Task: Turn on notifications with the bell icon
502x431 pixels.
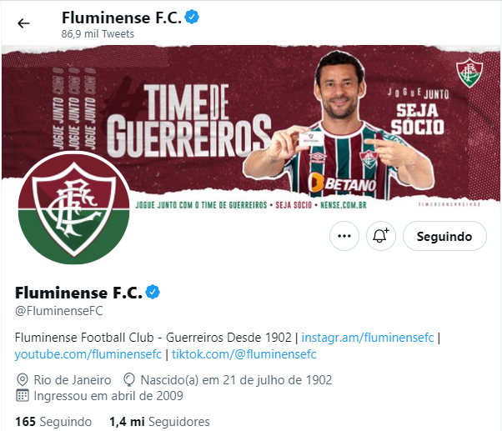Action: tap(380, 236)
